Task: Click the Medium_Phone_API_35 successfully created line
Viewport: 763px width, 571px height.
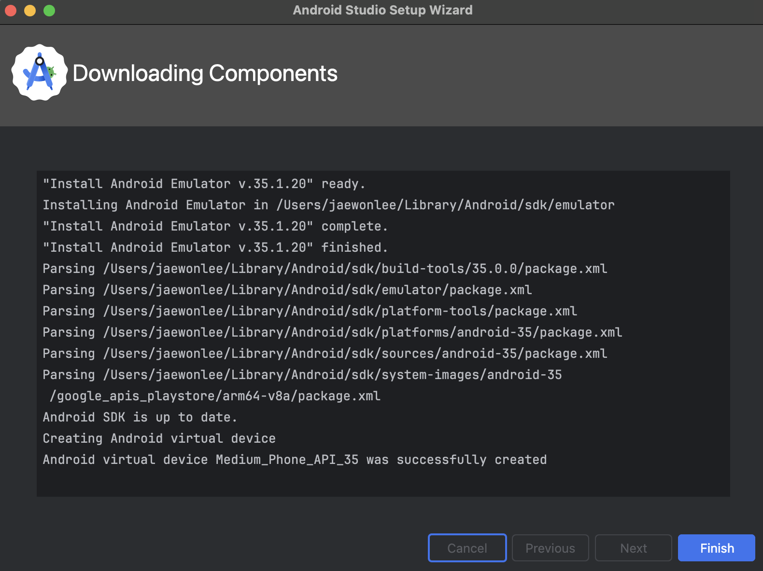Action: click(295, 460)
